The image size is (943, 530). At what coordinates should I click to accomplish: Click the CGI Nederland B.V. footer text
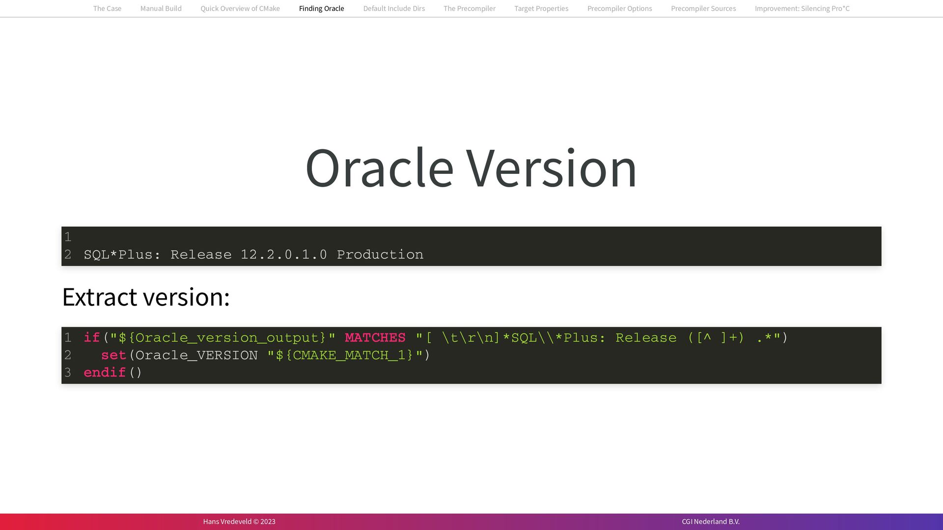pos(711,522)
